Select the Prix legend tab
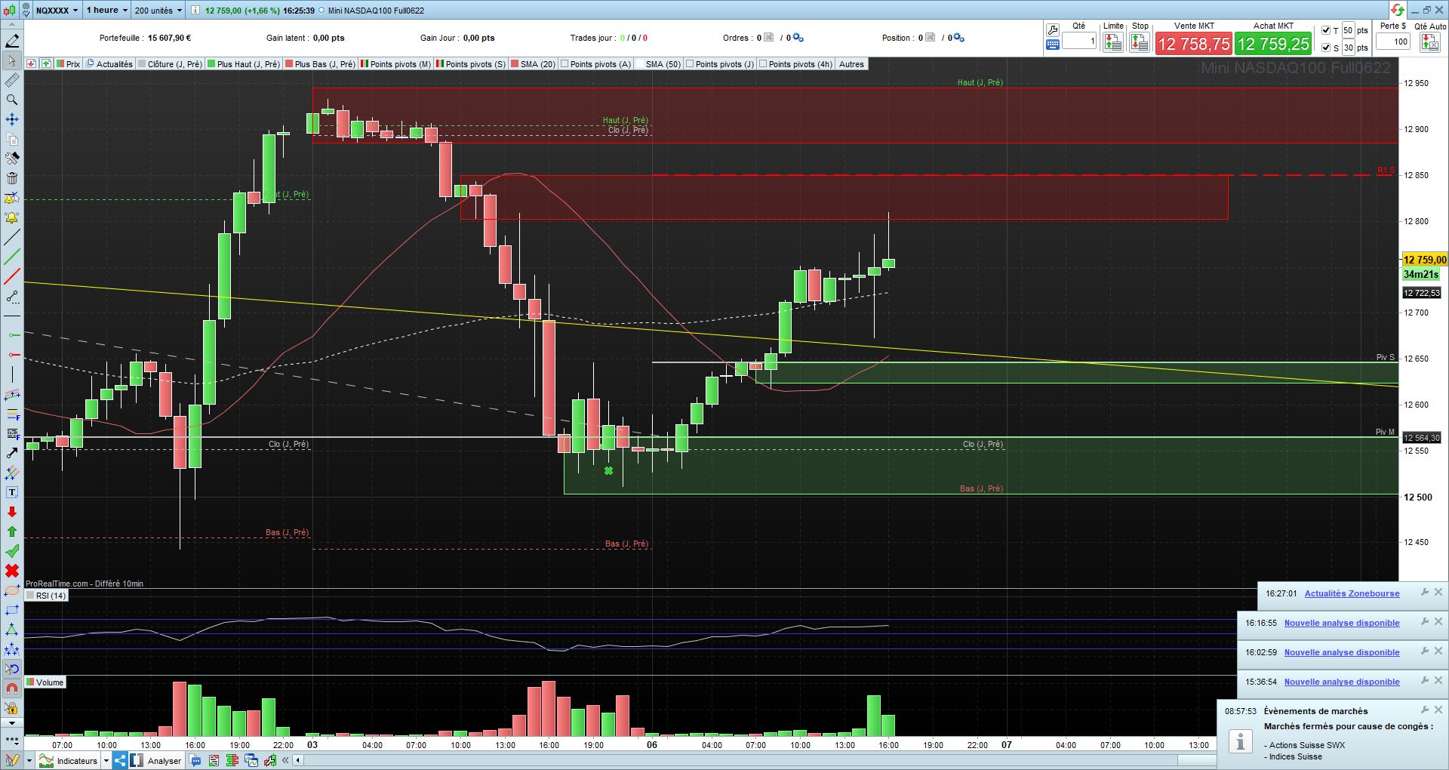 point(67,64)
